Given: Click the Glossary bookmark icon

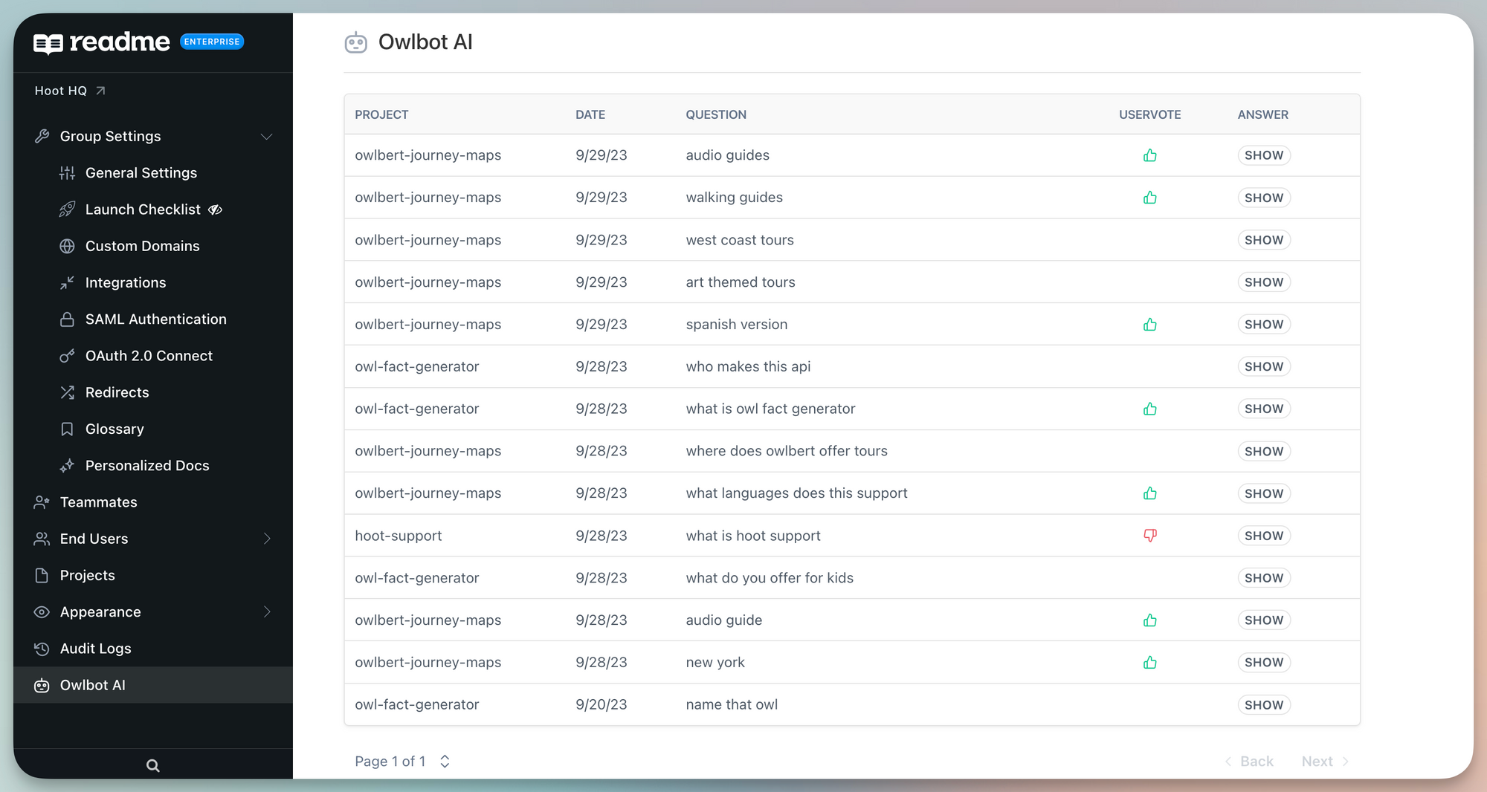Looking at the screenshot, I should tap(67, 429).
